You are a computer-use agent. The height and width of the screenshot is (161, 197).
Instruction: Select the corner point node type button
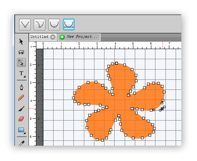[25, 25]
